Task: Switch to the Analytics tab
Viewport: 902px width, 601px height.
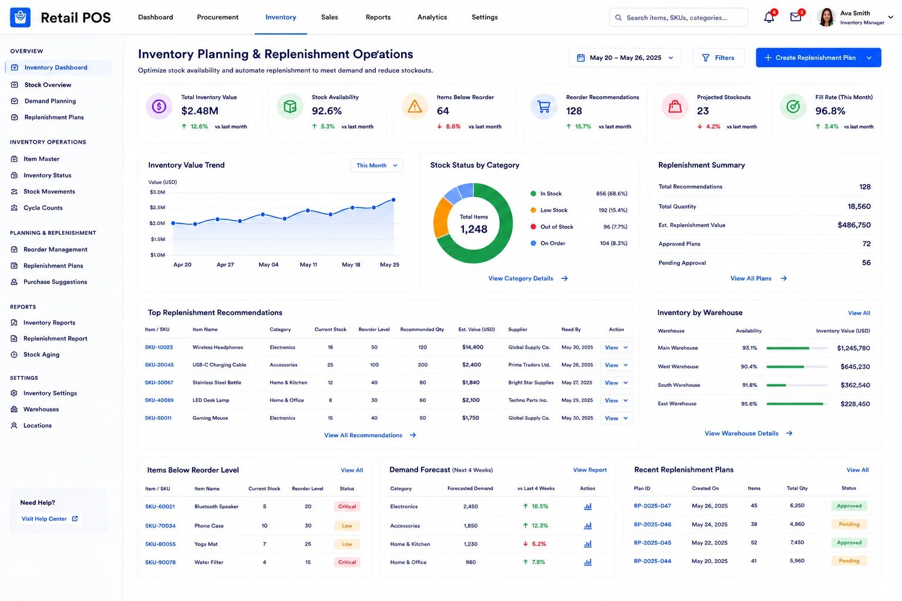Action: click(432, 17)
